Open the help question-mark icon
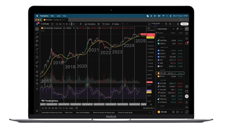 (187, 112)
